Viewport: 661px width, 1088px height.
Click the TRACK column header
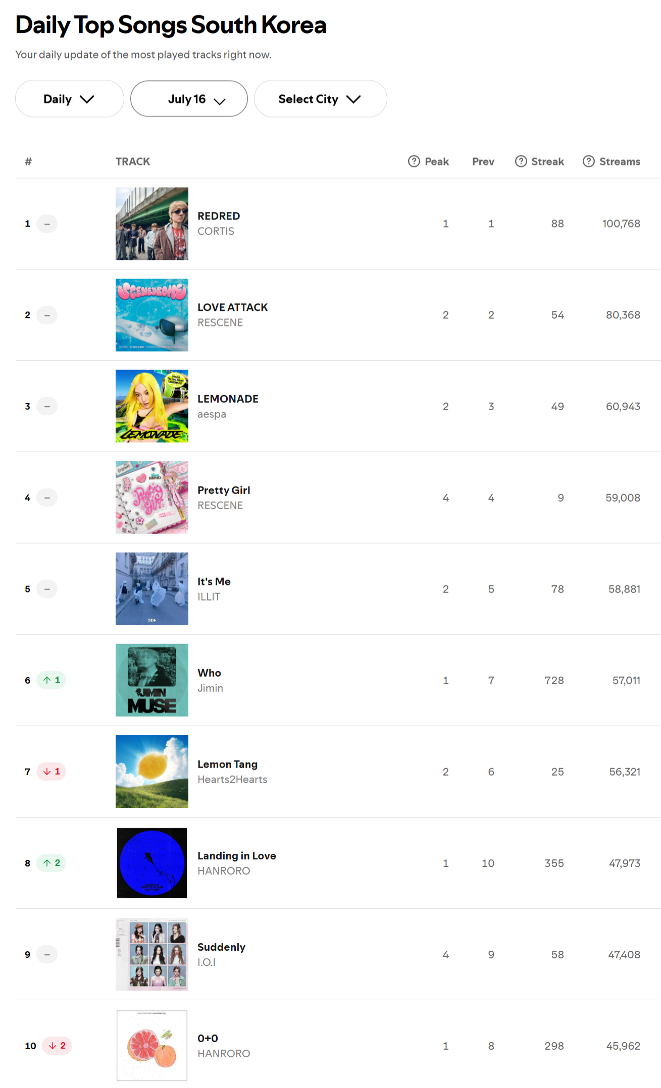133,161
